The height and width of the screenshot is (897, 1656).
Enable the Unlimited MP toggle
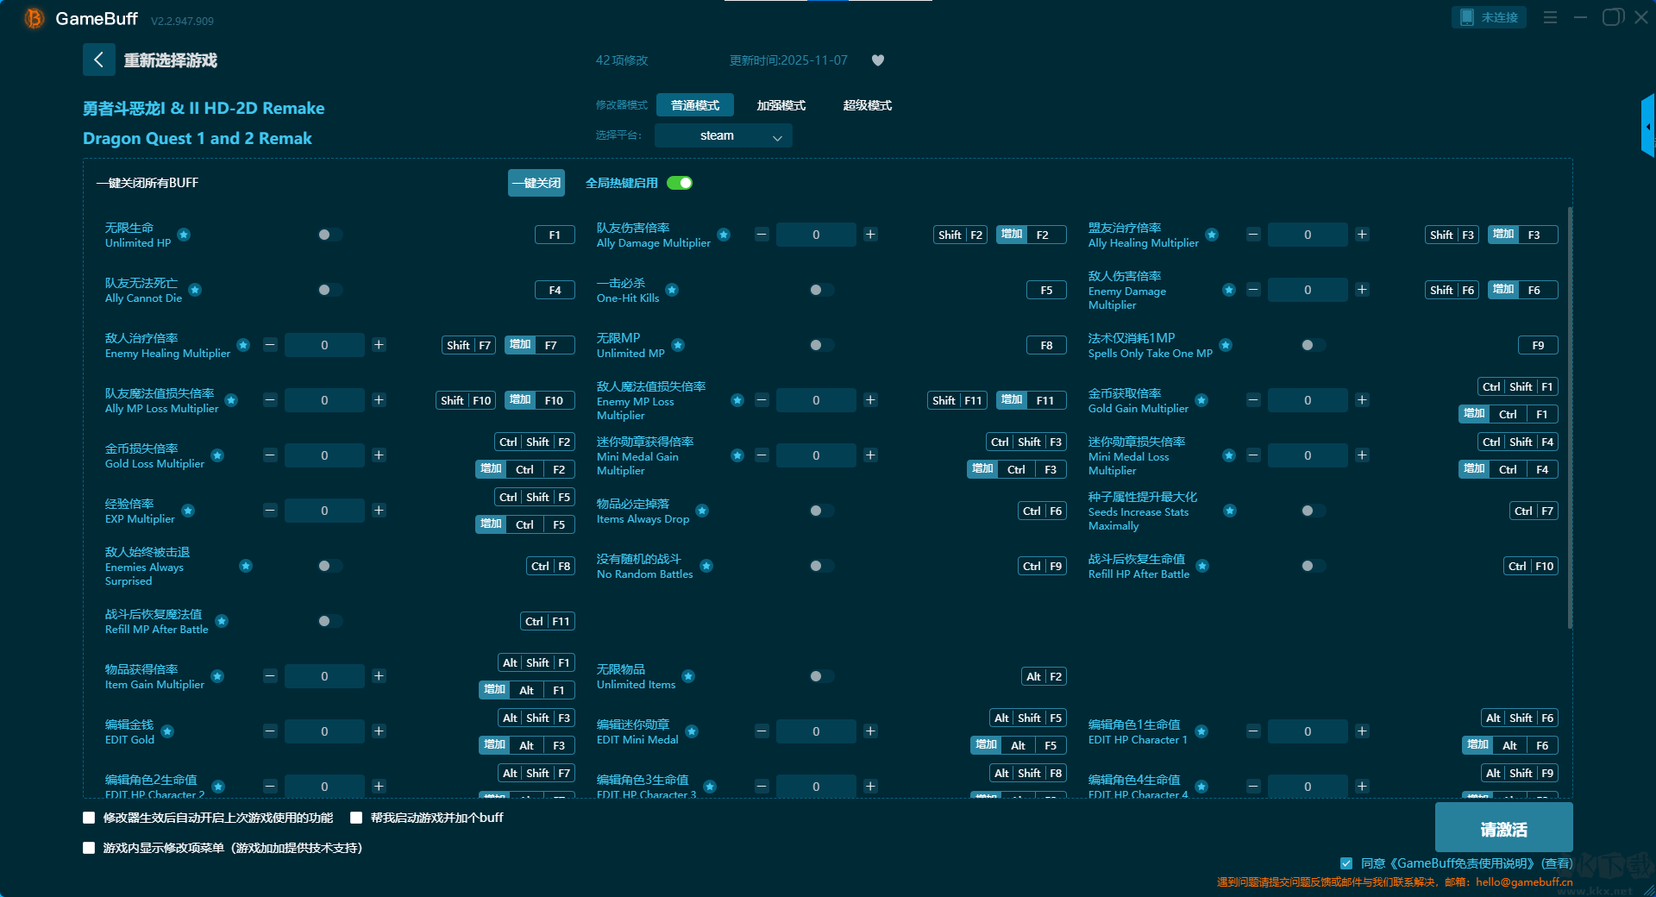(821, 345)
